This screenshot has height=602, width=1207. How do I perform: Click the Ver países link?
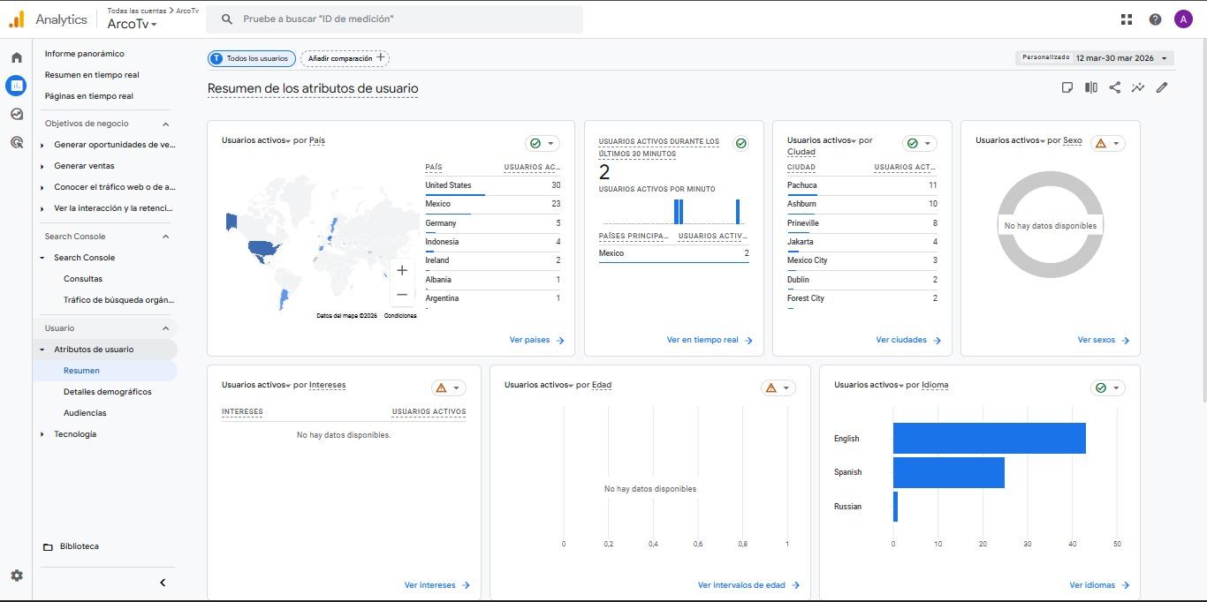coord(537,340)
